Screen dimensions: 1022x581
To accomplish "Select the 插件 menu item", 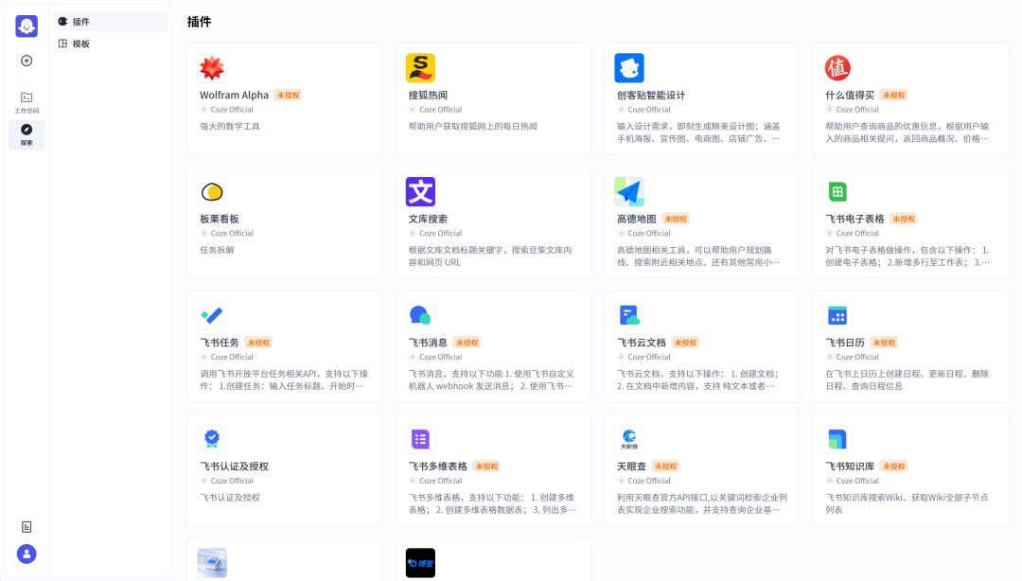I will 110,22.
